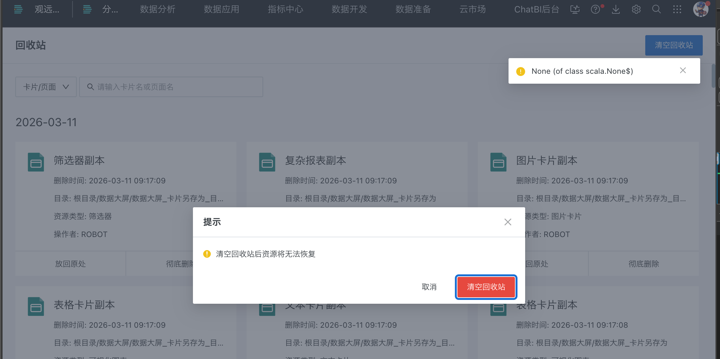Switch to the 数据分析 menu
This screenshot has width=720, height=359.
[x=157, y=9]
